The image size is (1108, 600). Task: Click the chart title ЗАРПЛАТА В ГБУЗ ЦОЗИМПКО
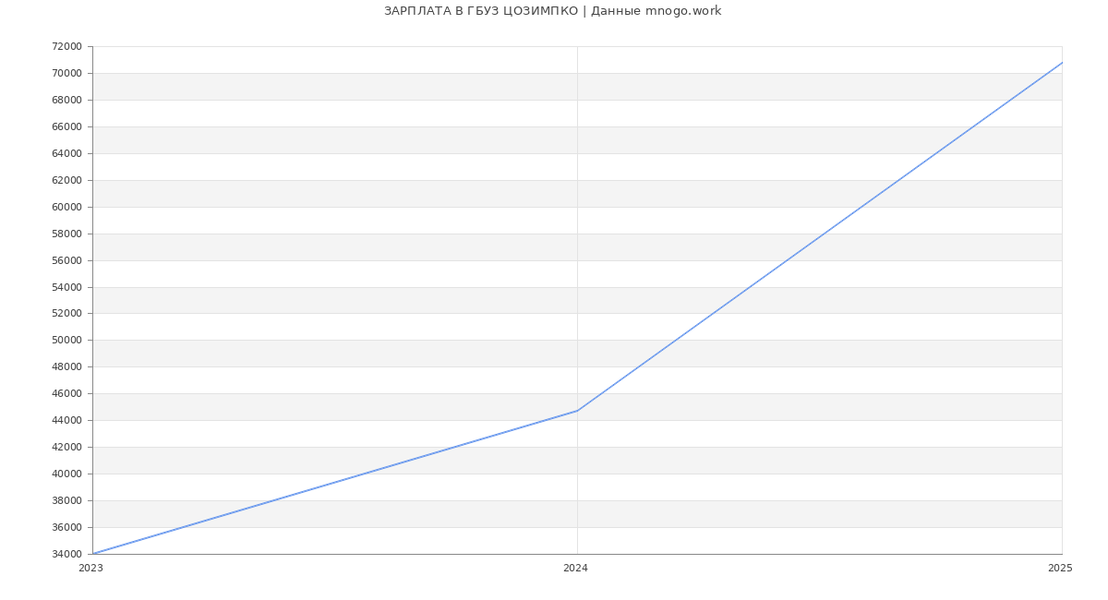pyautogui.click(x=481, y=11)
